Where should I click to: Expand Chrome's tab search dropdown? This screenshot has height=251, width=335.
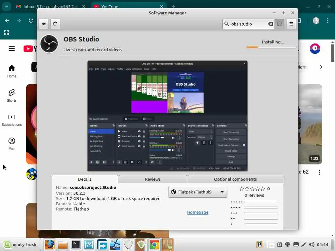pos(7,7)
